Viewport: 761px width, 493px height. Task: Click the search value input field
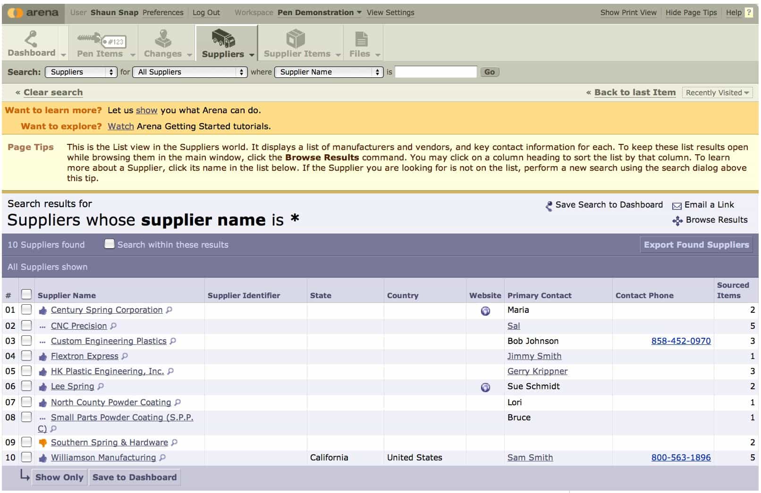pyautogui.click(x=436, y=72)
